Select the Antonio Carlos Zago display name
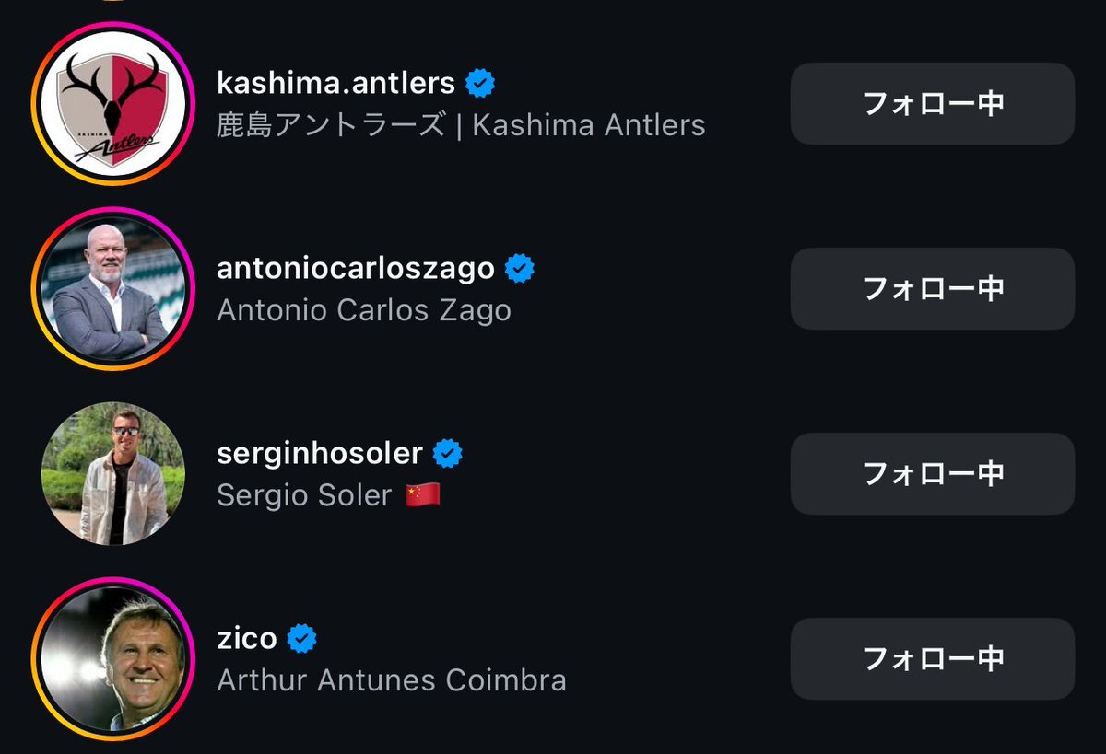This screenshot has width=1106, height=754. pos(364,310)
